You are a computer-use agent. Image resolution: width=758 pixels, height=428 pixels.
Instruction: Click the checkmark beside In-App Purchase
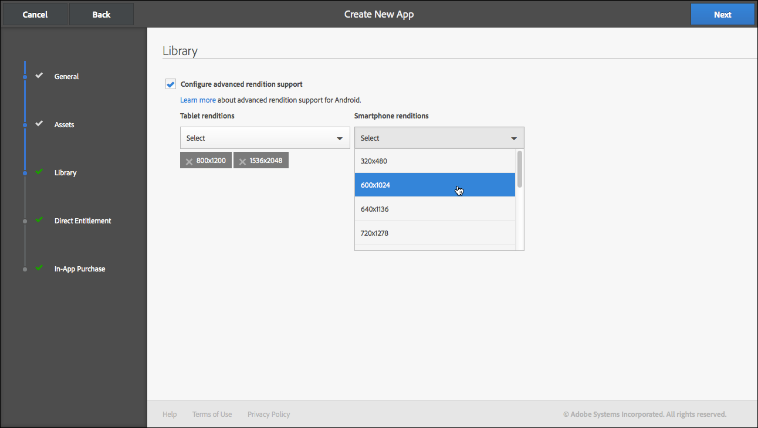tap(39, 267)
